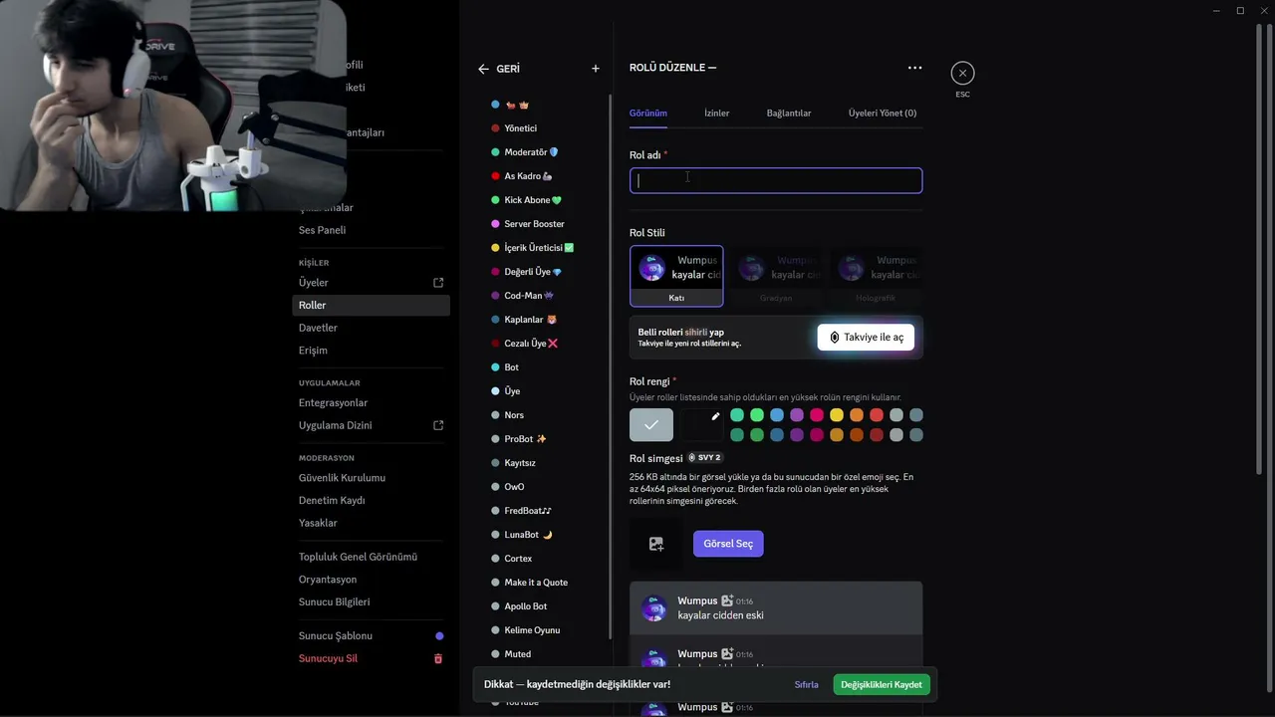The height and width of the screenshot is (717, 1275).
Task: Pick the teal color swatch in the top row
Action: coord(737,415)
